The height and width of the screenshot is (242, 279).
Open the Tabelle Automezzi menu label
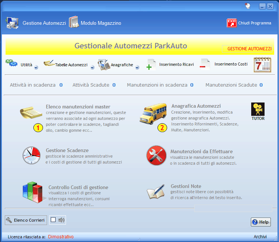click(x=71, y=65)
